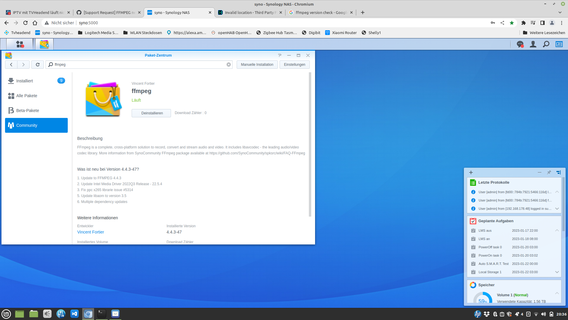
Task: Open DSM search magnifier icon
Action: [546, 44]
